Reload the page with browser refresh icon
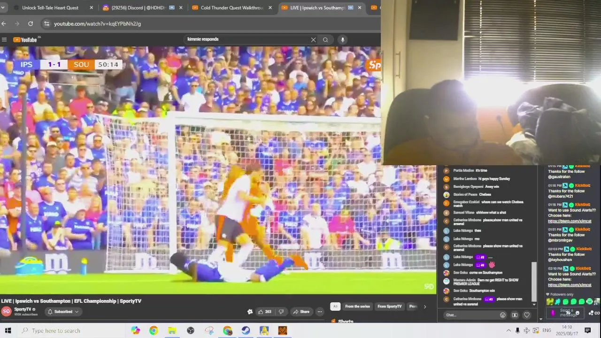Viewport: 601px width, 338px height. [x=31, y=23]
